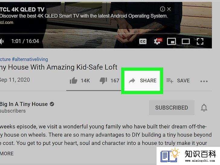Image resolution: width=220 pixels, height=165 pixels.
Task: Like the video with thumbs up
Action: pyautogui.click(x=73, y=81)
